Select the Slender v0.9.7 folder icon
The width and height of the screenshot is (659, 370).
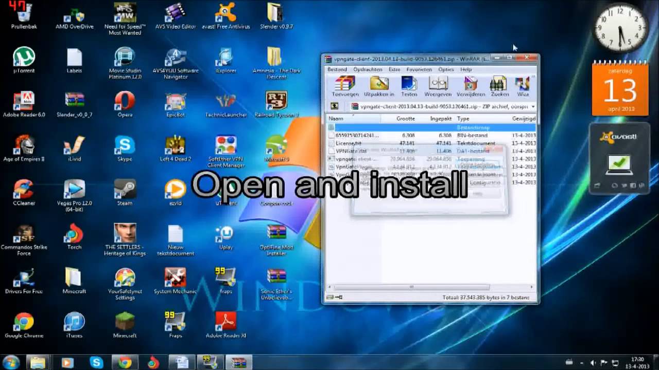(x=276, y=16)
